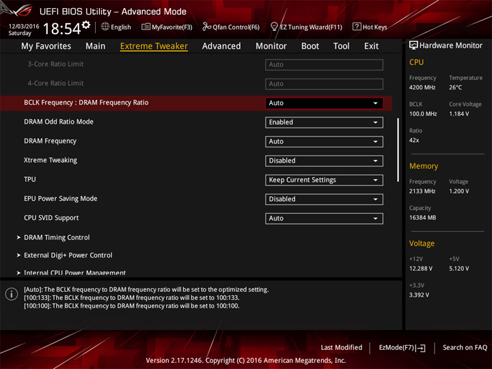
Task: Click the TPU label
Action: point(30,179)
